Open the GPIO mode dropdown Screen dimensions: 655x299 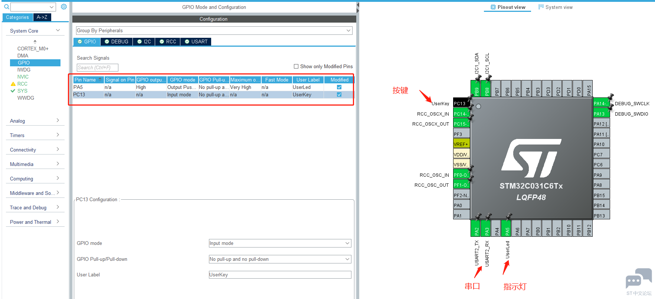(280, 243)
